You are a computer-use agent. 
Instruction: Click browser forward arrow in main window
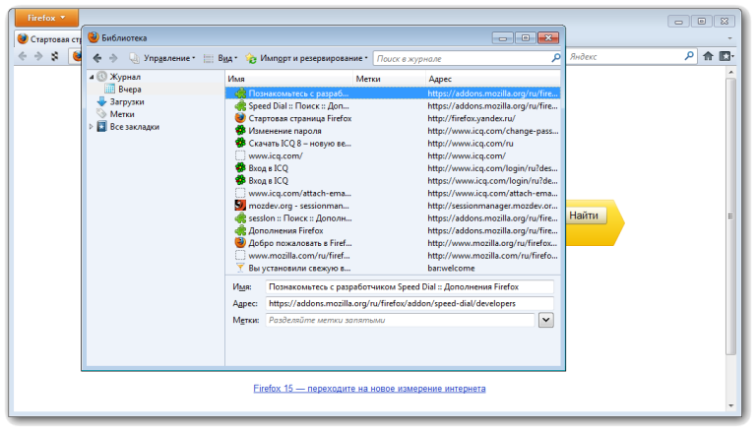pyautogui.click(x=38, y=56)
